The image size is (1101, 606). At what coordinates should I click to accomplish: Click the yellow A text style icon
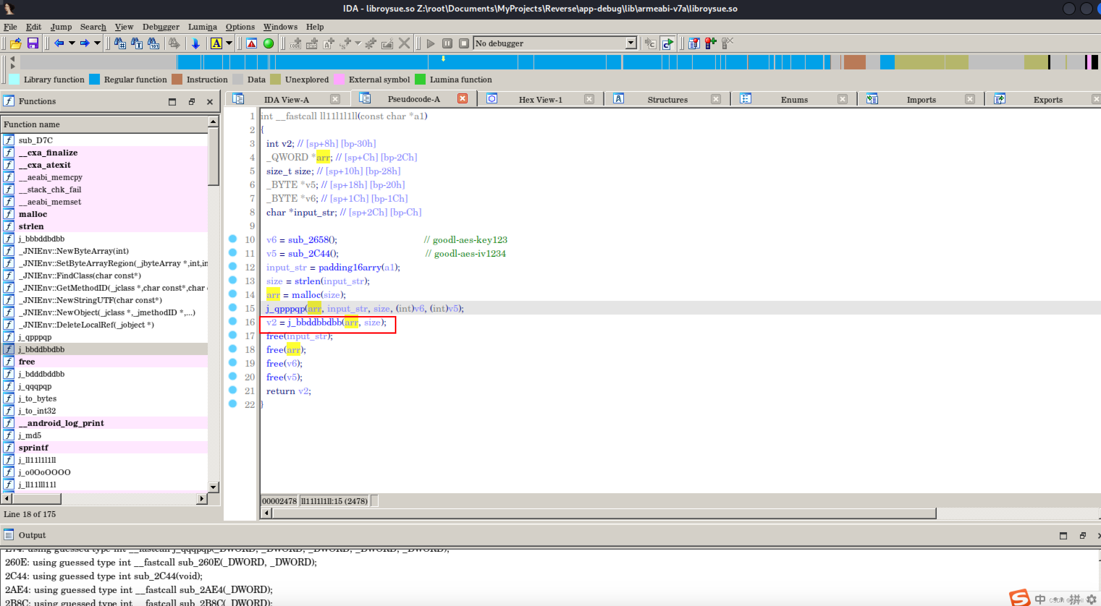(x=216, y=43)
